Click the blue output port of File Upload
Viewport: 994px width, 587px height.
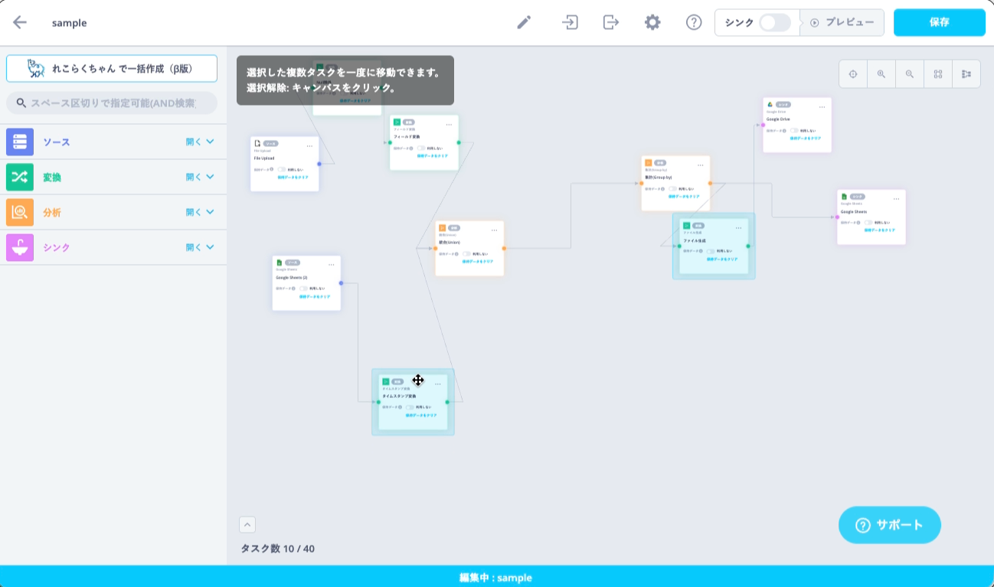coord(319,164)
